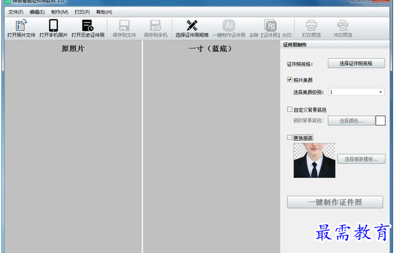Open a photo file via 打开照片文件 icon

pos(21,28)
